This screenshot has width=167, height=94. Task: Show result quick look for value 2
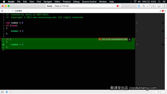tap(163, 44)
